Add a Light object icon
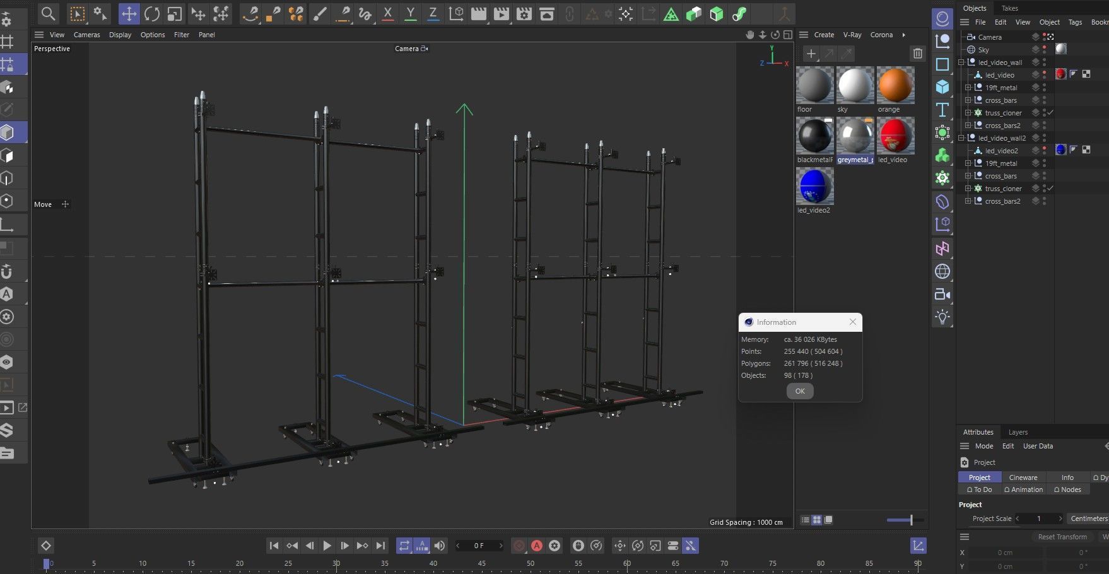1109x574 pixels. click(x=942, y=317)
